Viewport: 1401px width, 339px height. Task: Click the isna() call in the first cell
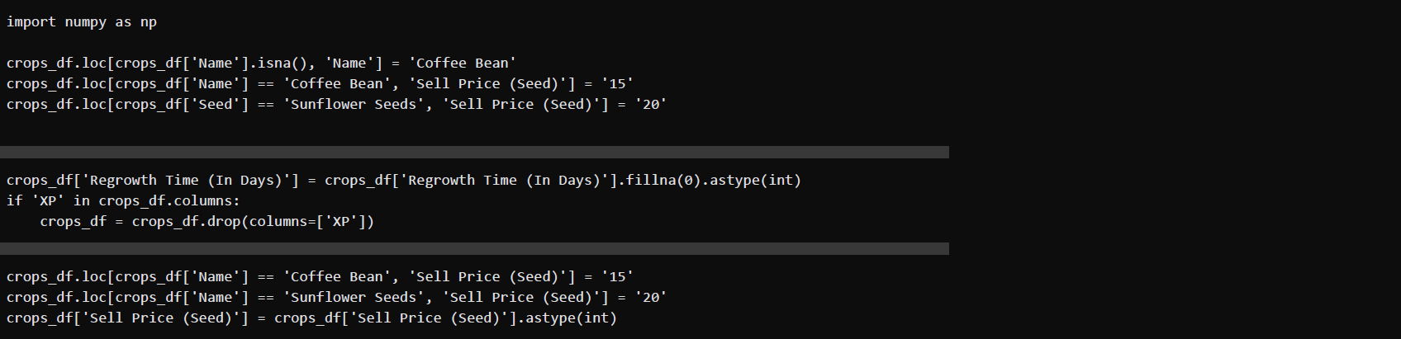click(x=283, y=64)
